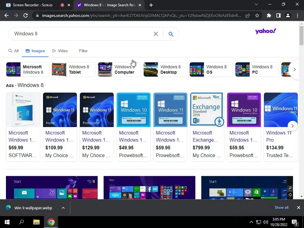Open the purple Windows 10 Professional ad image
Screen dimensions: 304x228
pos(244,110)
